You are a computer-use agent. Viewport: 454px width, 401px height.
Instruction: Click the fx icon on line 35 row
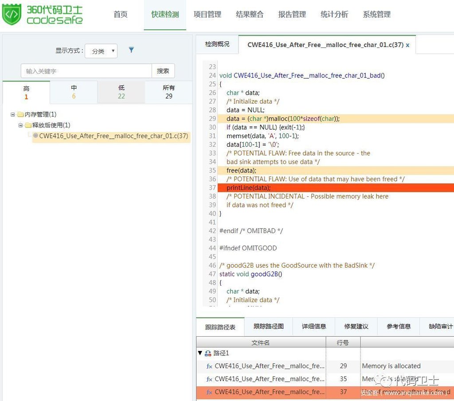209,379
